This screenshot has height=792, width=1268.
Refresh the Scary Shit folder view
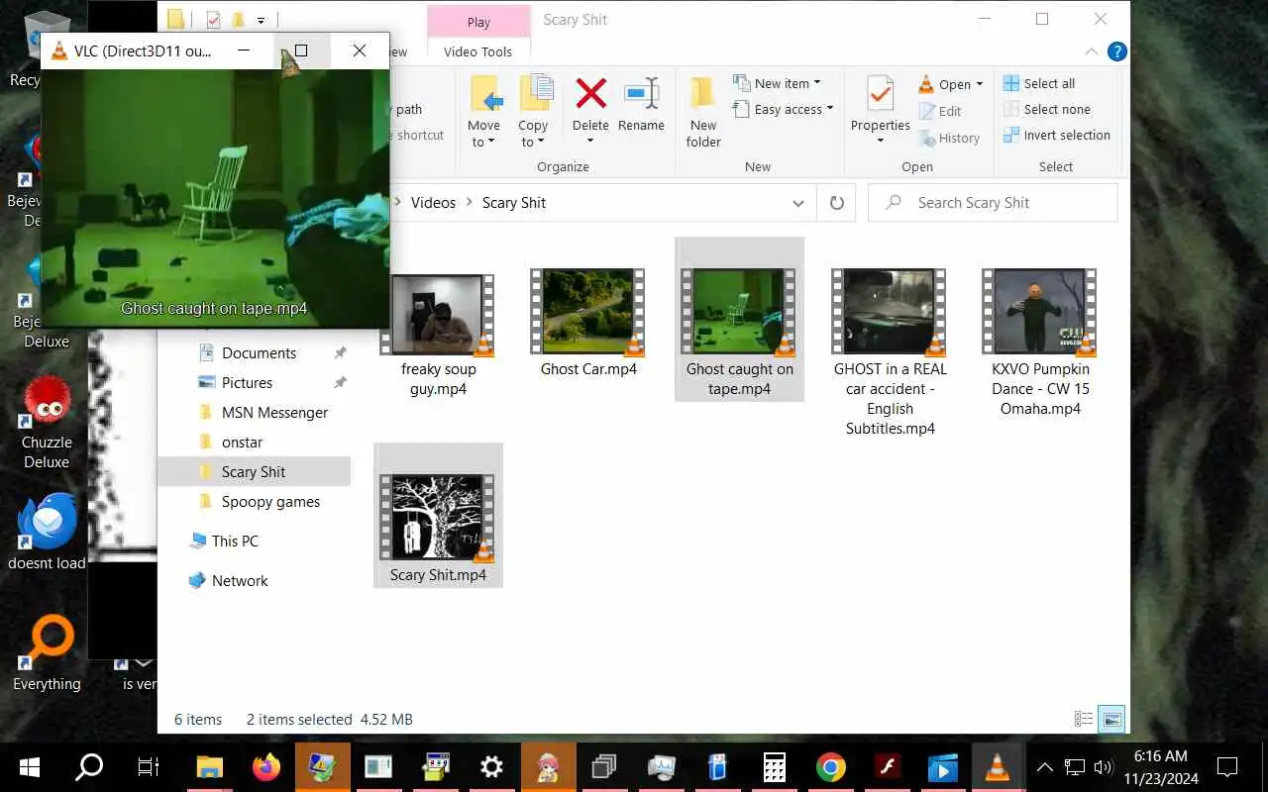[x=837, y=203]
